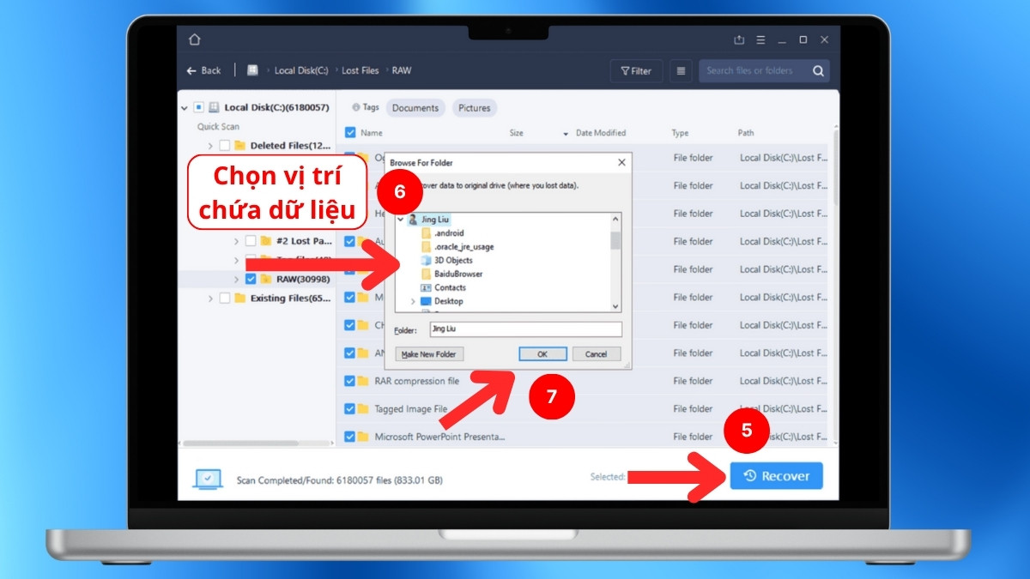Open the hamburger menu in title bar
Image resolution: width=1030 pixels, height=579 pixels.
760,39
